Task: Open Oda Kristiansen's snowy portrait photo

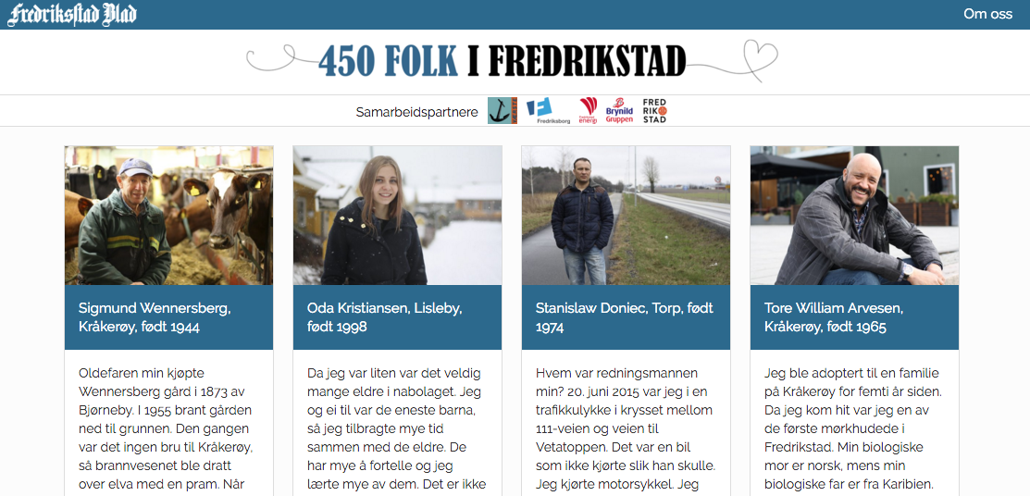Action: (x=397, y=216)
